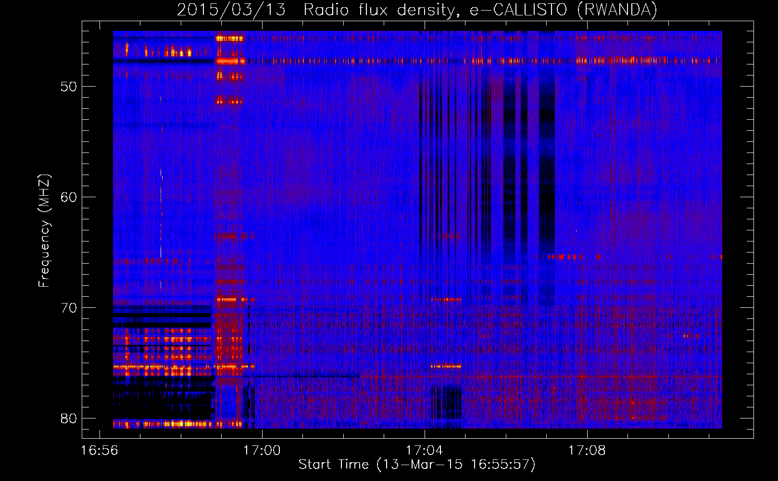
Task: Click the 70 frequency tick label
Action: pos(69,308)
